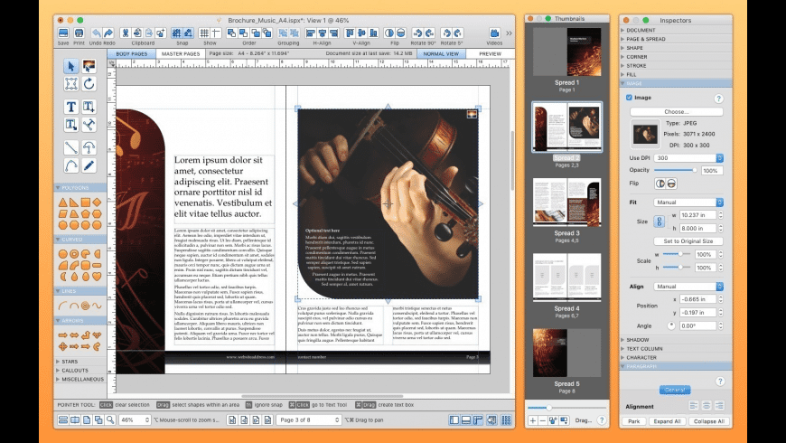
Task: Select the Rotate tool in the toolbox
Action: [89, 84]
